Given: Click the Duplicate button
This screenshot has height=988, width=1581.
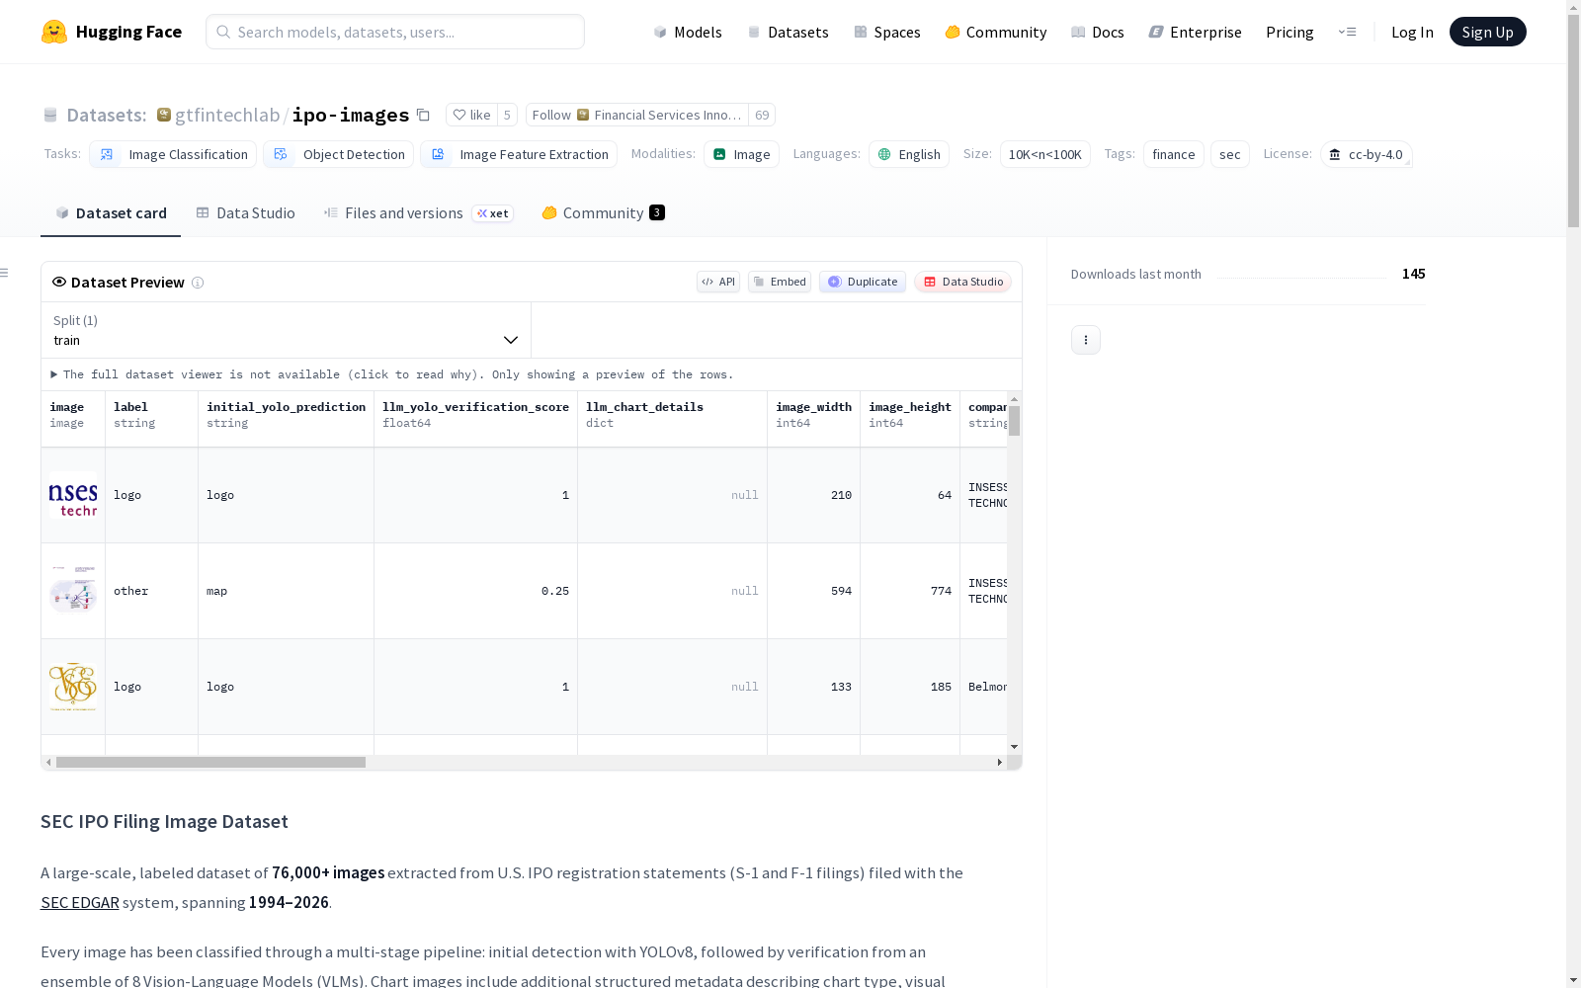Looking at the screenshot, I should tap(863, 282).
